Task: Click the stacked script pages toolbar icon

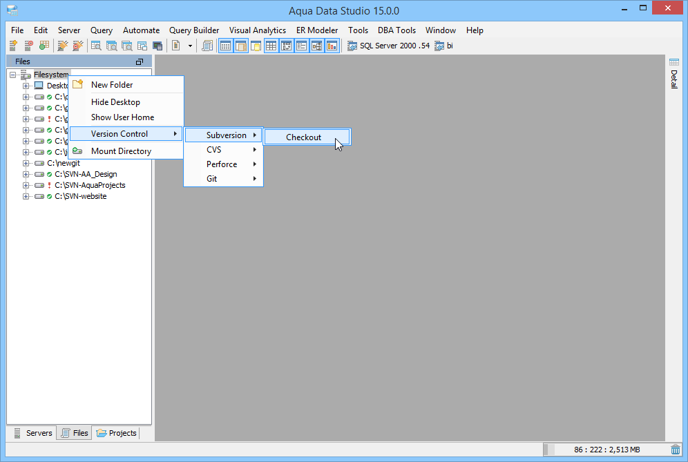Action: (207, 46)
